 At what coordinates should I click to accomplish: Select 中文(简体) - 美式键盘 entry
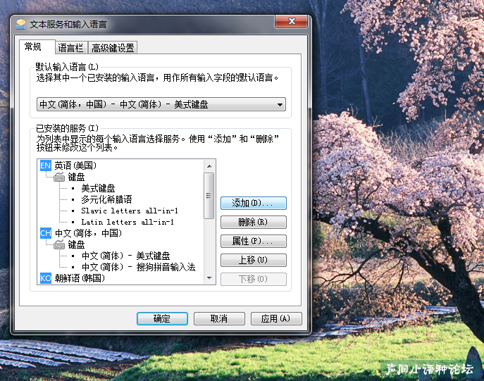click(x=125, y=256)
